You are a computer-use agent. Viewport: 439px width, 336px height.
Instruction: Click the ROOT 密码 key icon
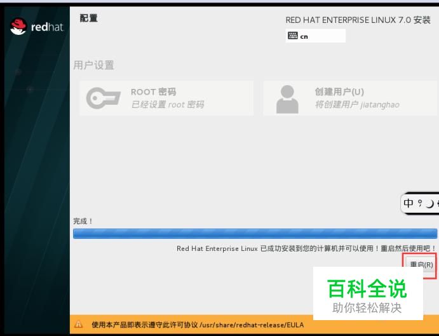coord(104,98)
